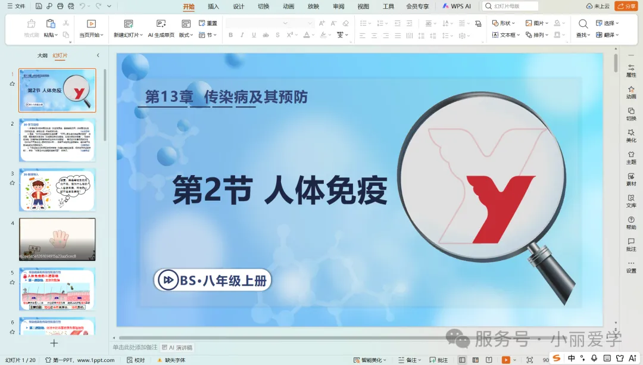Image resolution: width=643 pixels, height=365 pixels.
Task: Click the Undo arrow icon
Action: tap(83, 6)
